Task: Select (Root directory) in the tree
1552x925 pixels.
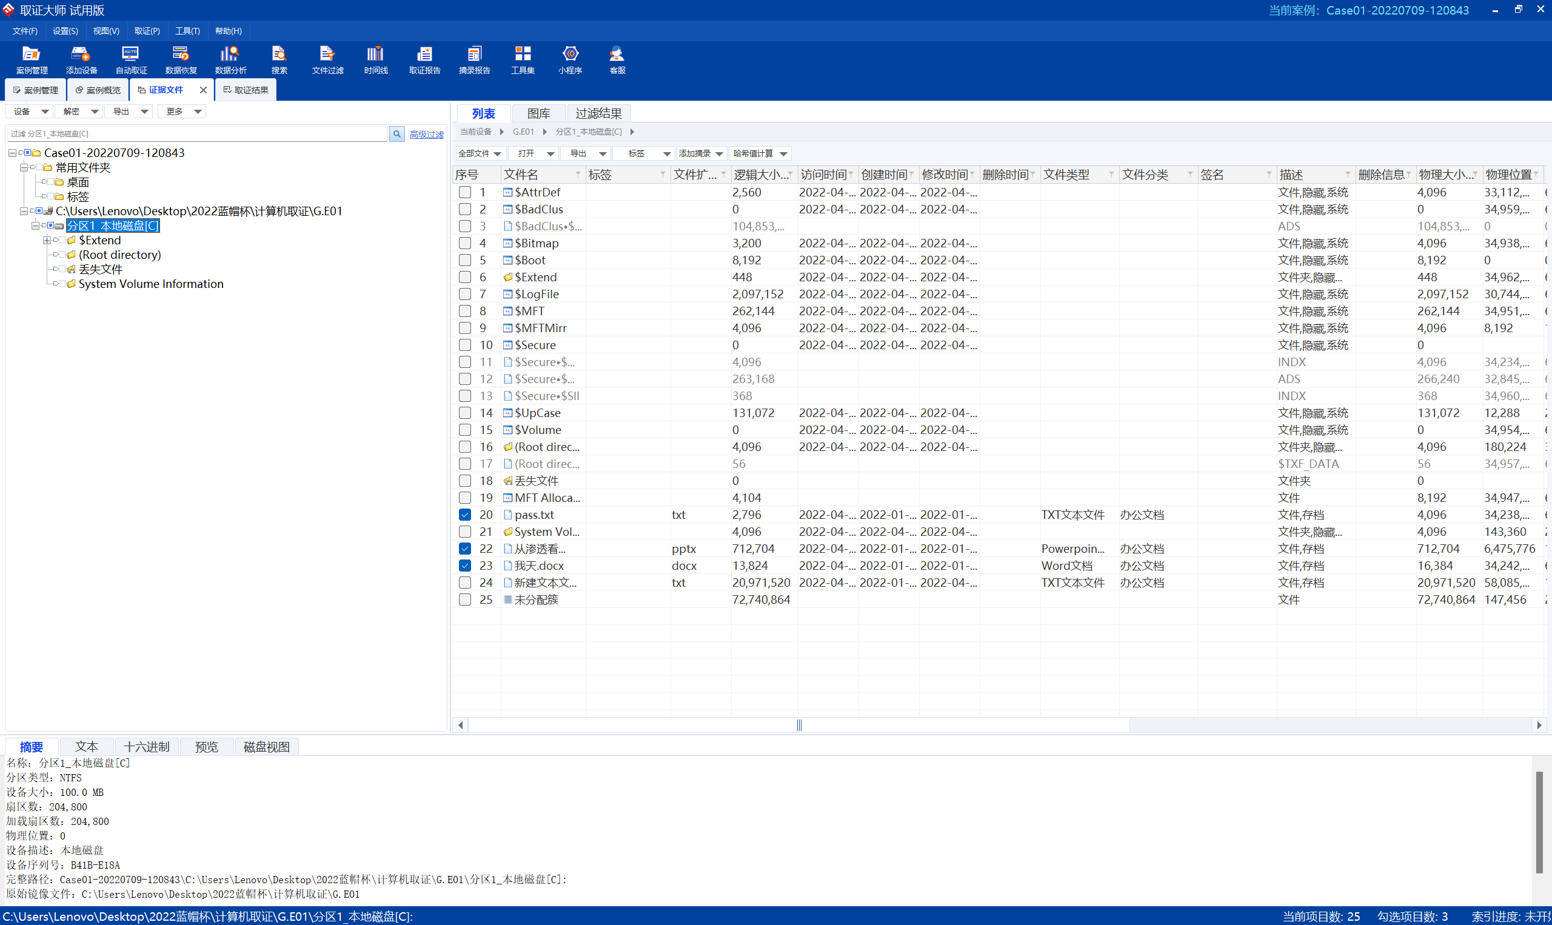Action: point(119,255)
